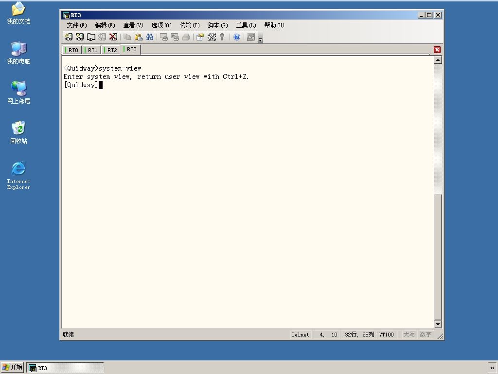Image resolution: width=498 pixels, height=374 pixels.
Task: Click the key icon for public key
Action: point(222,37)
